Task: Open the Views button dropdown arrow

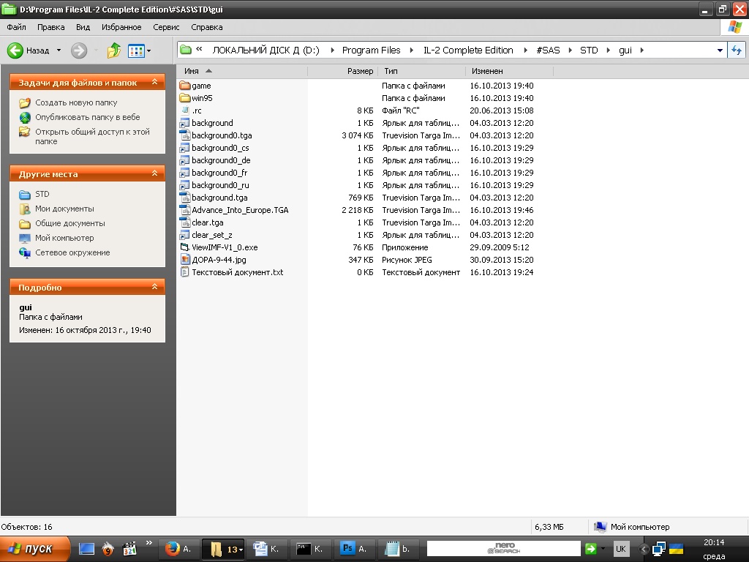Action: pos(149,50)
